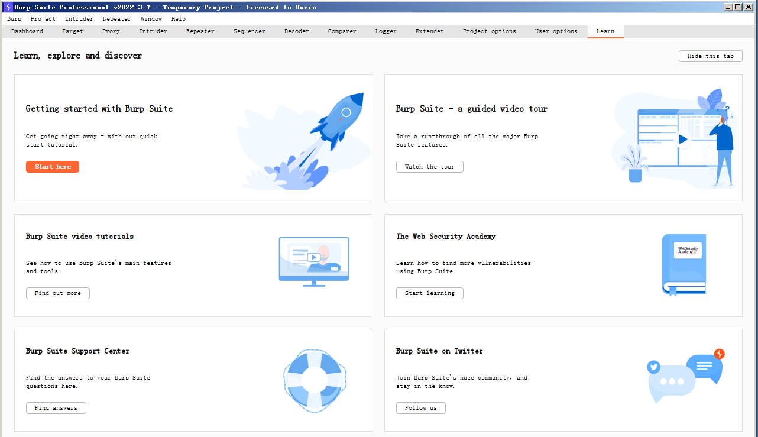Viewport: 758px width, 437px height.
Task: Open the Help menu
Action: tap(179, 19)
